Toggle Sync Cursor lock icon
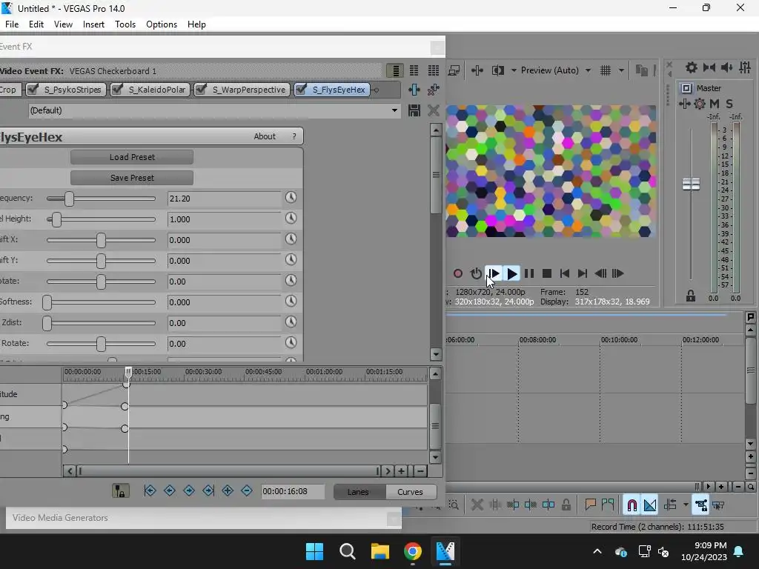 pos(121,490)
